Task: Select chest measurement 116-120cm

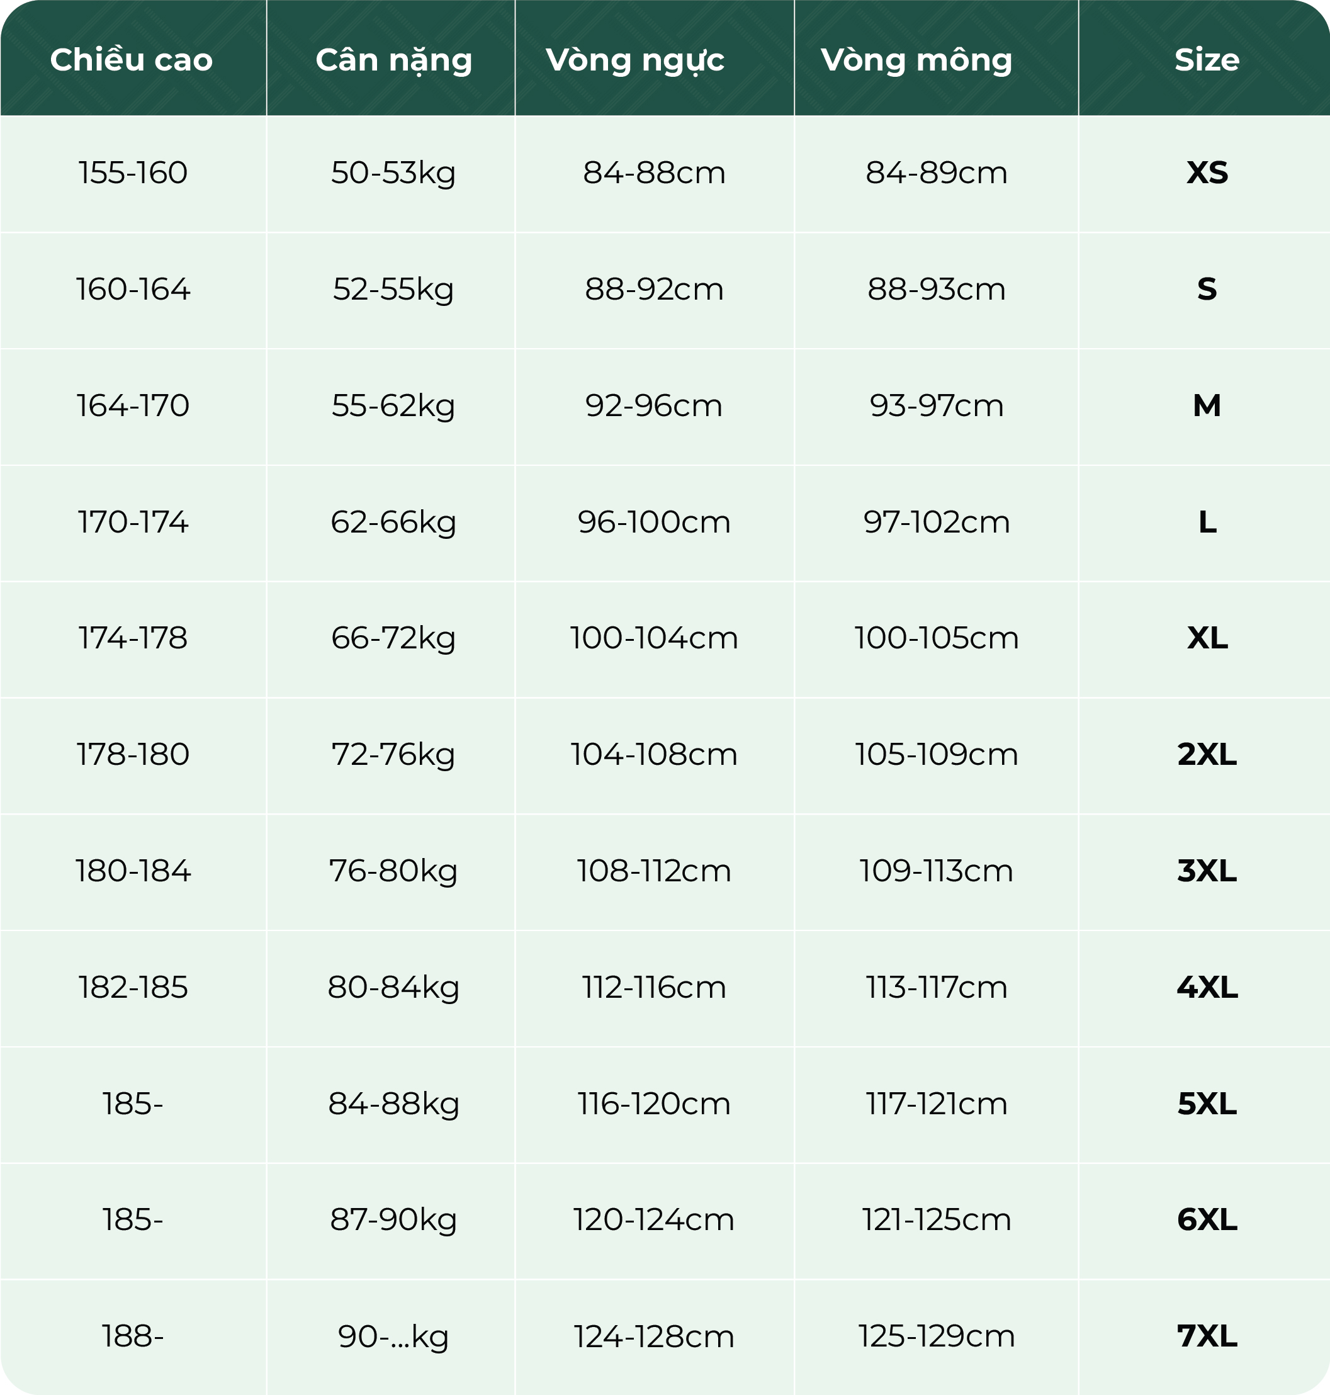Action: (x=653, y=1104)
